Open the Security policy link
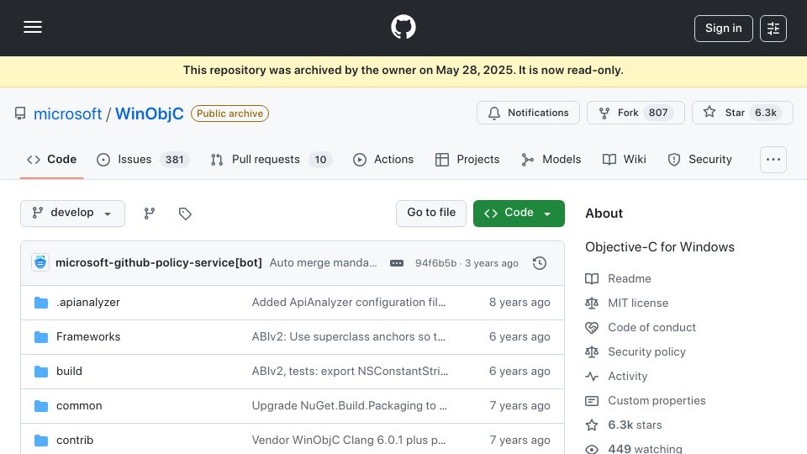Screen dimensions: 807x454 (646, 351)
